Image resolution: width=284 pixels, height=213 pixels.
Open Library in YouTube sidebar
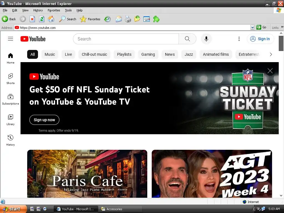click(x=11, y=120)
